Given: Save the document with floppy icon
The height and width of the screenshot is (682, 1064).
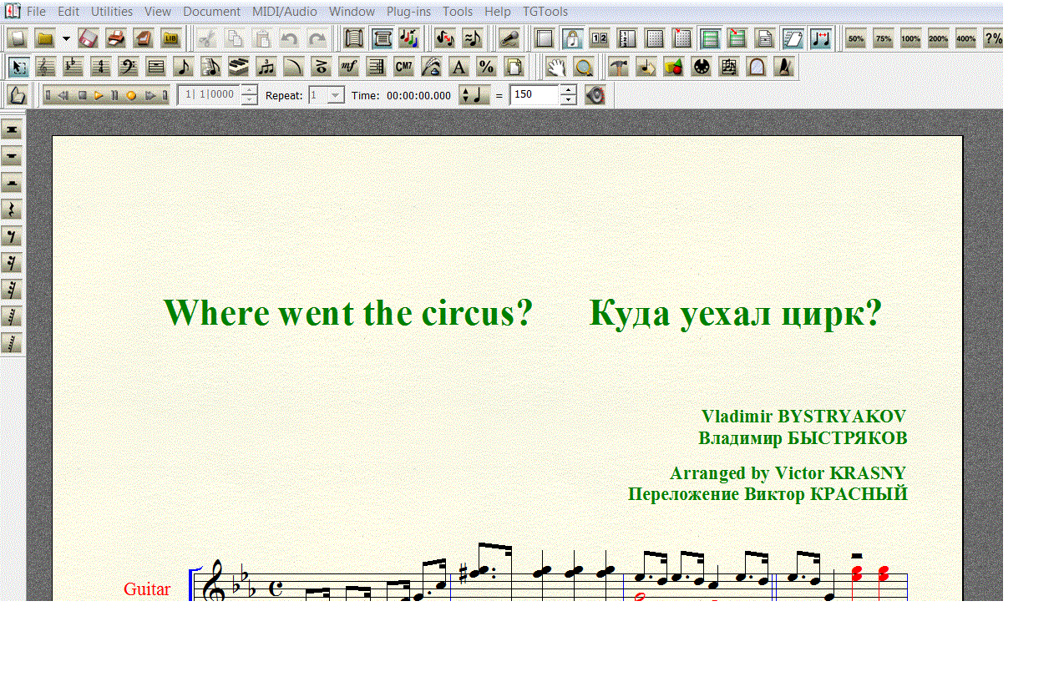Looking at the screenshot, I should click(89, 38).
